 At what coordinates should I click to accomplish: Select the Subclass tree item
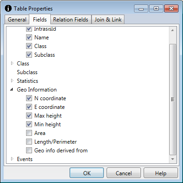pos(27,72)
